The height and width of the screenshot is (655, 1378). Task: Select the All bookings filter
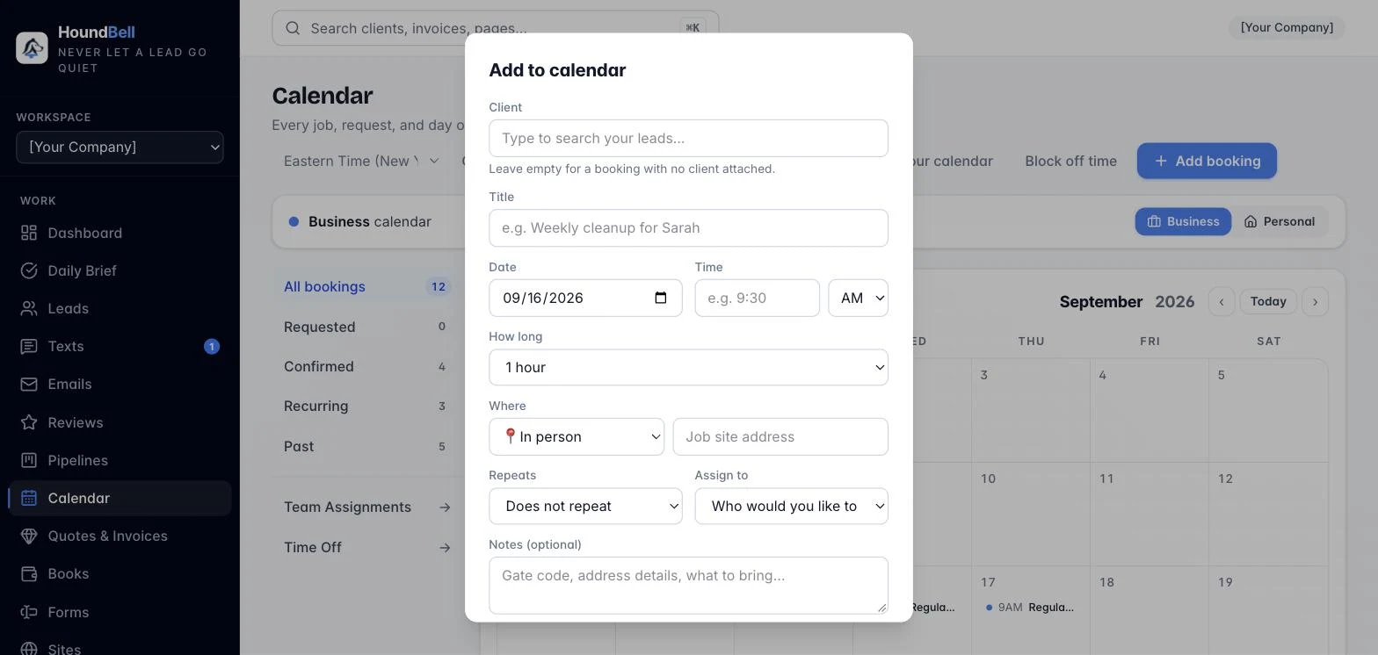tap(366, 286)
